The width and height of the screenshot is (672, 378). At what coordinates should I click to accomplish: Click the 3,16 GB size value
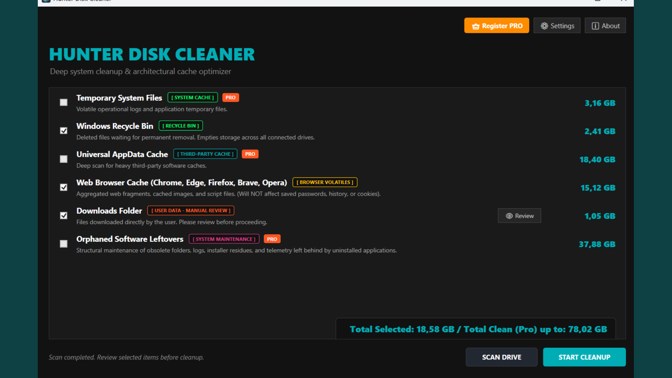point(600,103)
